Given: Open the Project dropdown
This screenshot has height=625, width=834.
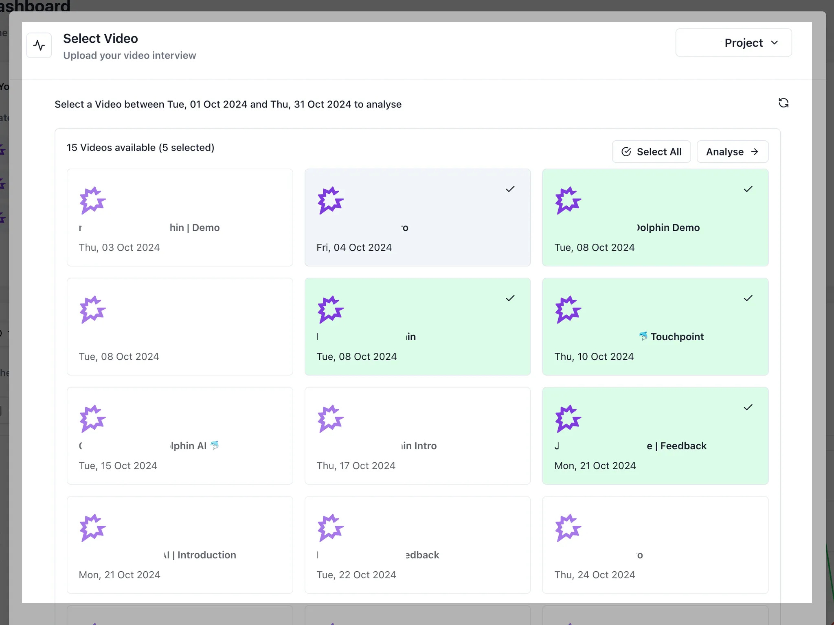Looking at the screenshot, I should pos(733,43).
